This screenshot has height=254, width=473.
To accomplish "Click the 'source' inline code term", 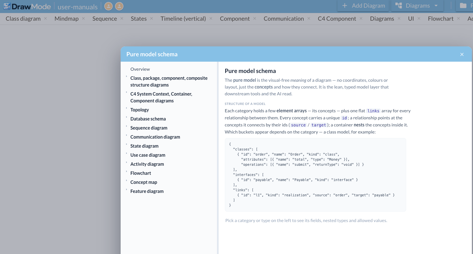I will pyautogui.click(x=298, y=125).
